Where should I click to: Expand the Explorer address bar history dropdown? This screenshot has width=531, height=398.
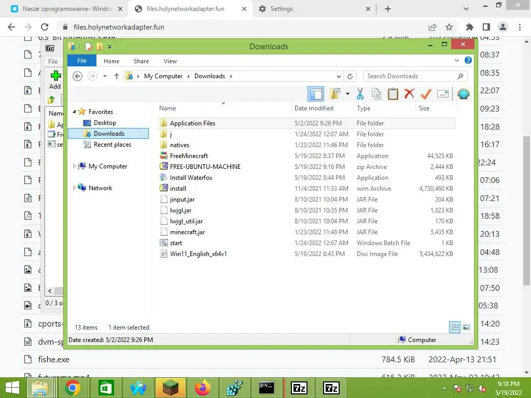tap(339, 76)
